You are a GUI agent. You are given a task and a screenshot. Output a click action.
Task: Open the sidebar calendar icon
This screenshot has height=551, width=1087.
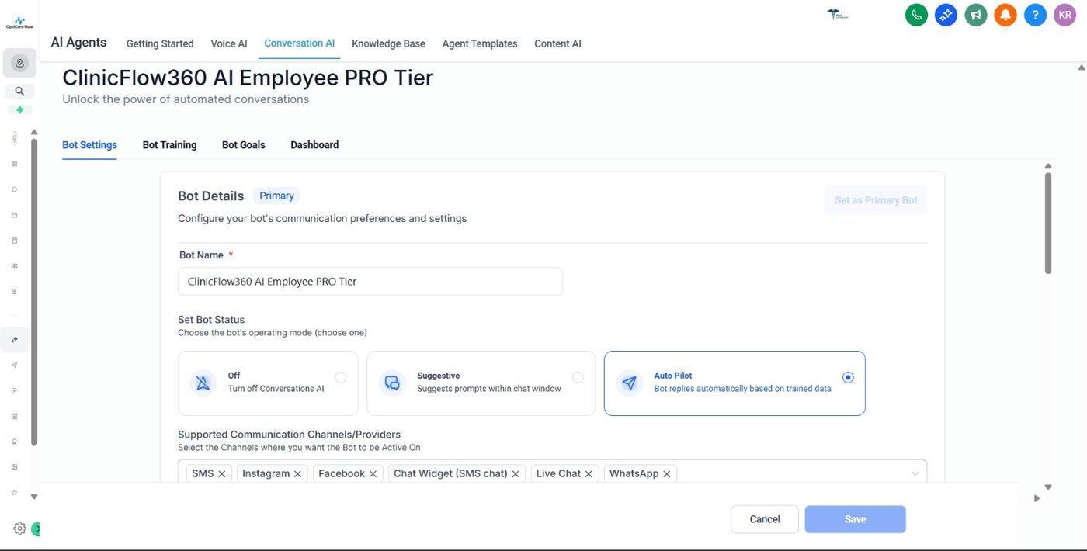coord(14,215)
